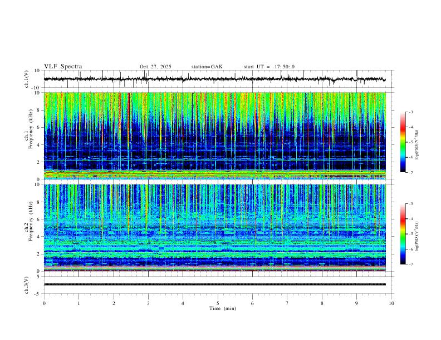Click inside the ch.2 spectrogram plot
This screenshot has width=441, height=340.
tap(215, 228)
